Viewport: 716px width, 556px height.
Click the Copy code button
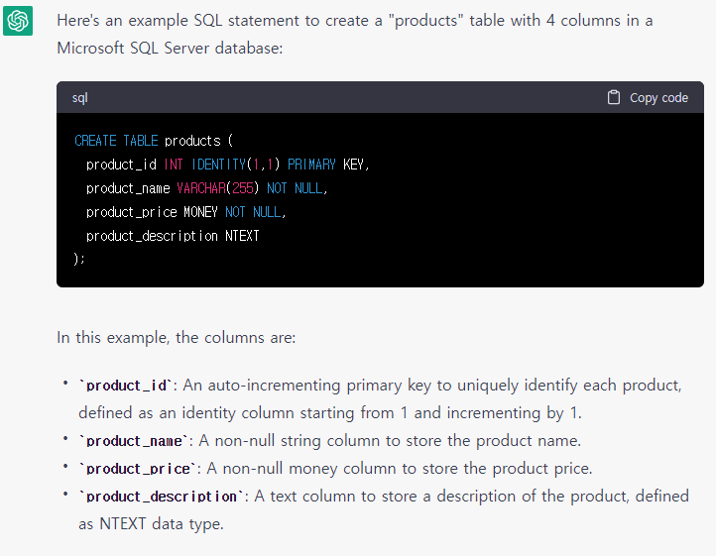pyautogui.click(x=648, y=97)
